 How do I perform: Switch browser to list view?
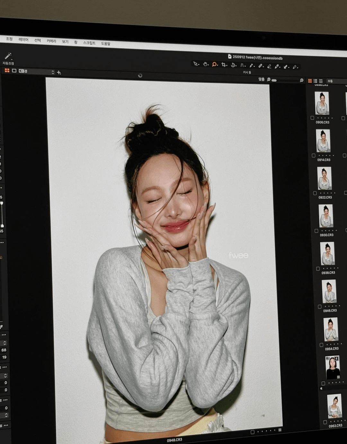click(x=320, y=81)
